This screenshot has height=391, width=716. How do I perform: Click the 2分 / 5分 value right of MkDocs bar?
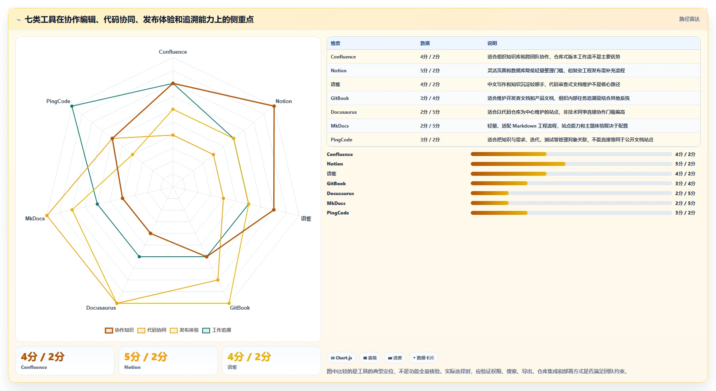pos(685,203)
